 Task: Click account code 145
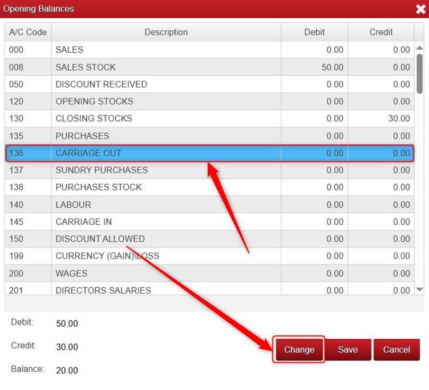(x=16, y=222)
